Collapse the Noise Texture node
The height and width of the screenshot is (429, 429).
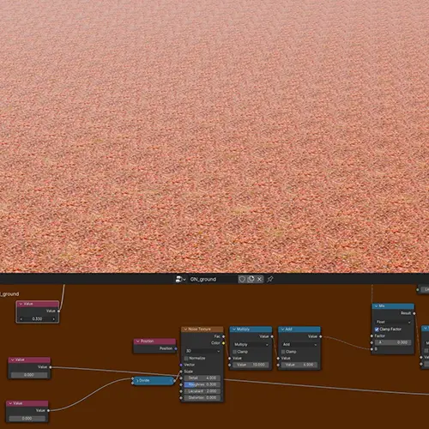tap(185, 329)
